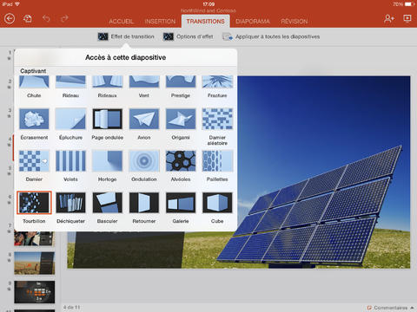This screenshot has height=312, width=417.
Task: Open the file save icon
Action: coord(28,19)
